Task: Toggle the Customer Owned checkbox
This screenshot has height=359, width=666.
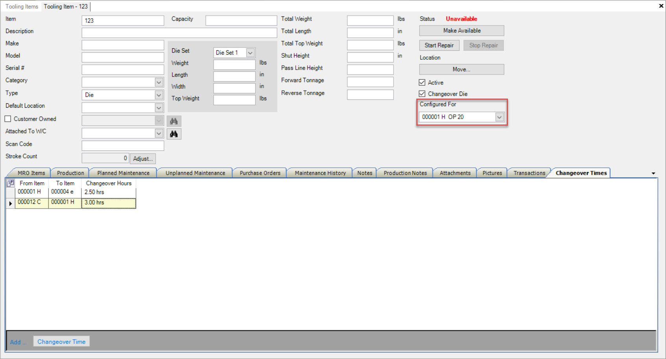Action: (8, 119)
